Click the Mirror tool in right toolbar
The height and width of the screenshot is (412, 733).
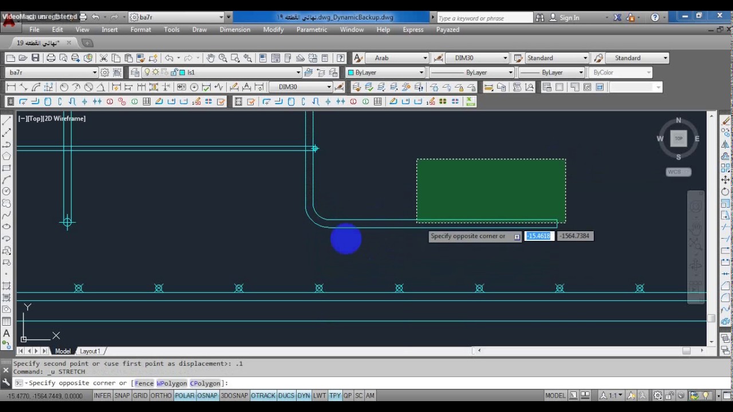point(726,144)
